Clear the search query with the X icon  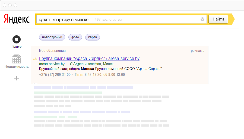[202, 19]
